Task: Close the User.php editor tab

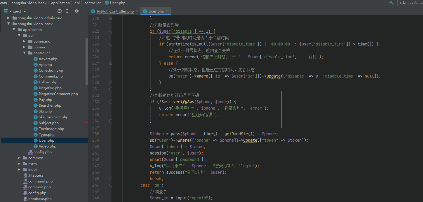Action: coord(167,11)
